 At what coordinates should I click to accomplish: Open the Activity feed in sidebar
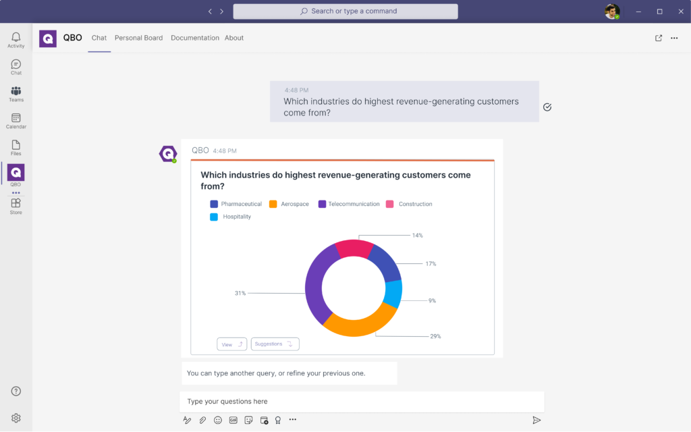click(x=16, y=40)
